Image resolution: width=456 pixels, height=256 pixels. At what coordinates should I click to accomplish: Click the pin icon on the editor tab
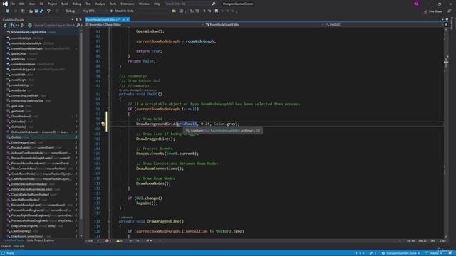coord(123,19)
